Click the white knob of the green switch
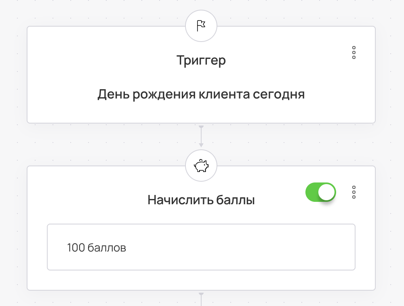 326,192
